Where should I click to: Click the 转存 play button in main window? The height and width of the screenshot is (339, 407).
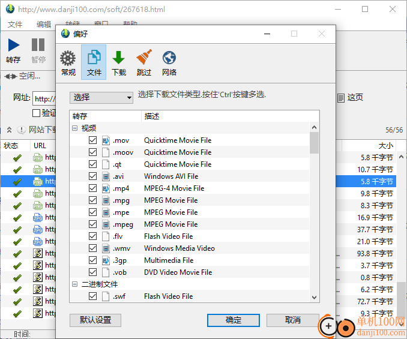[x=13, y=50]
